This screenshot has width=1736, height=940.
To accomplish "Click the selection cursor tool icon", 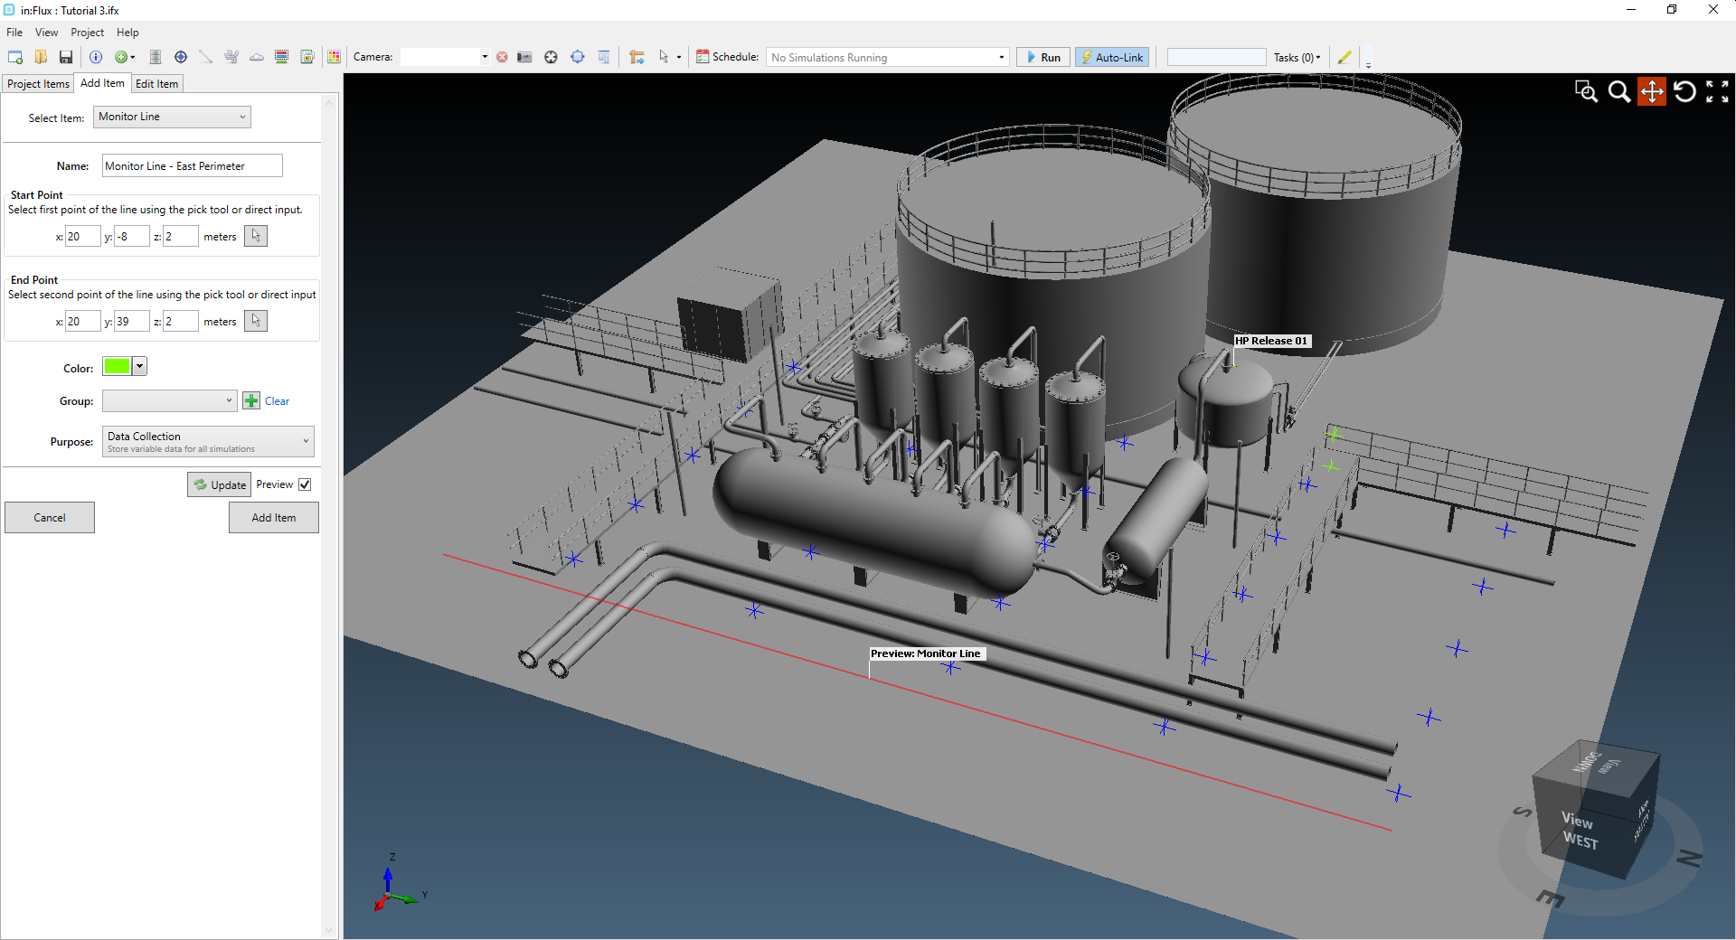I will point(664,57).
